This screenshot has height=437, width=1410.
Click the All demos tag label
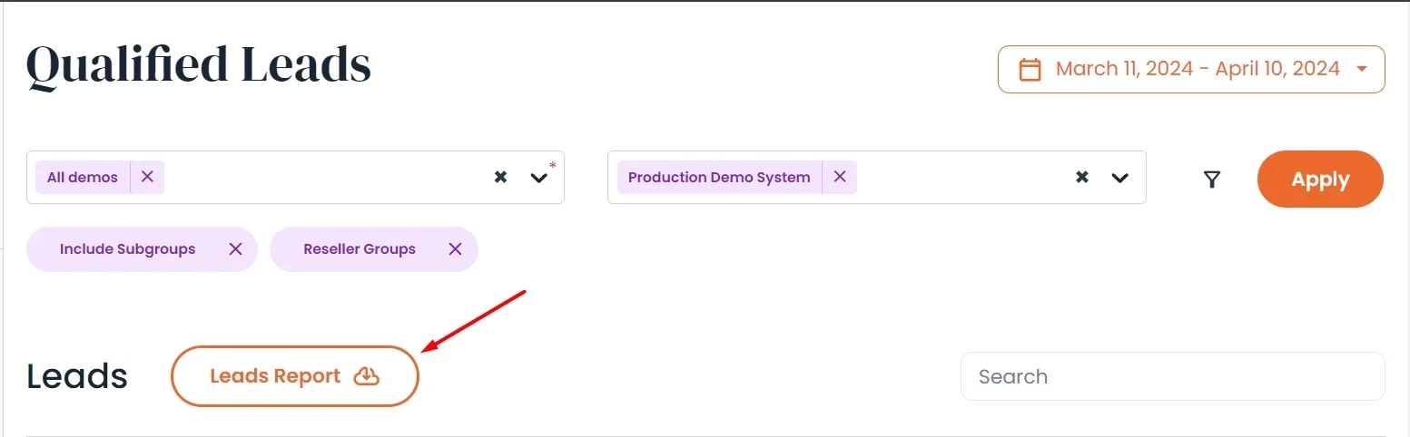(x=83, y=177)
